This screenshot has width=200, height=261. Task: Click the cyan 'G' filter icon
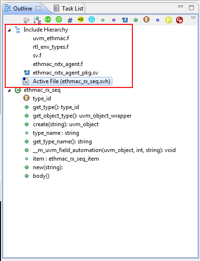(91, 20)
